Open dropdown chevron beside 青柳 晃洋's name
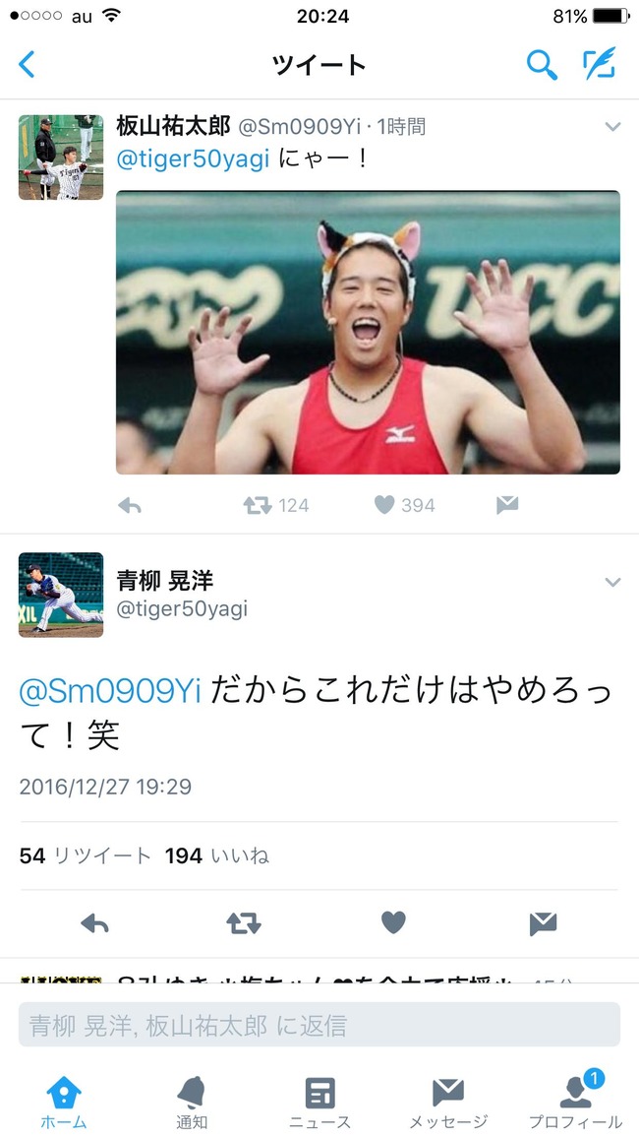The width and height of the screenshot is (639, 1138). [x=612, y=582]
